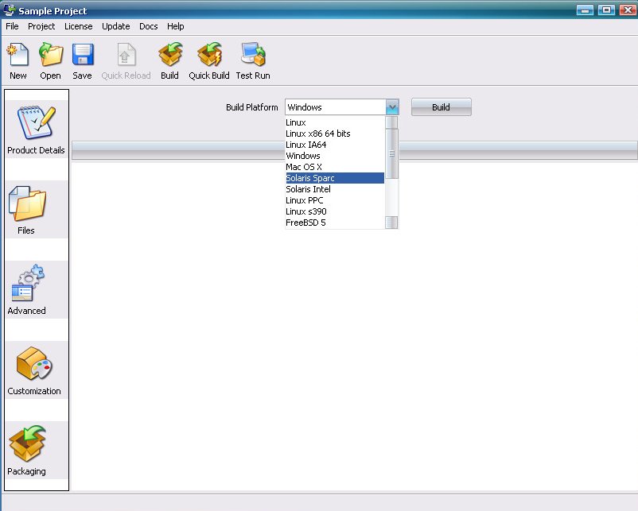Click the Build Platform combo box field

pyautogui.click(x=341, y=107)
